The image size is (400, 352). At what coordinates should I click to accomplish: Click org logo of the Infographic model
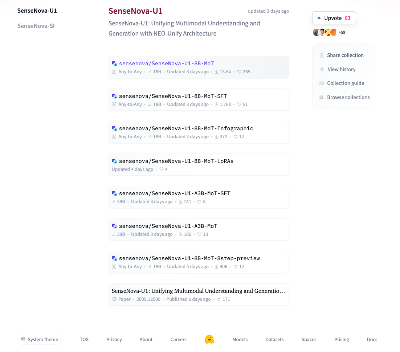click(x=114, y=128)
